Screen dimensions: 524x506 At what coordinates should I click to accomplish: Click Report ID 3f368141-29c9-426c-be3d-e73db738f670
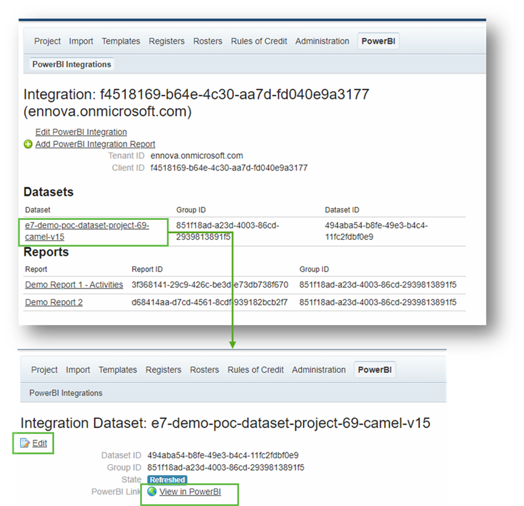210,285
